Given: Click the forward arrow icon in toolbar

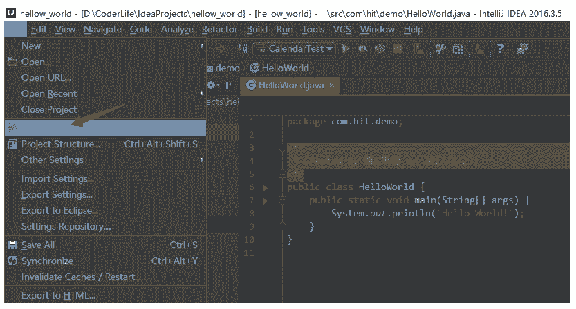Looking at the screenshot, I should 221,48.
